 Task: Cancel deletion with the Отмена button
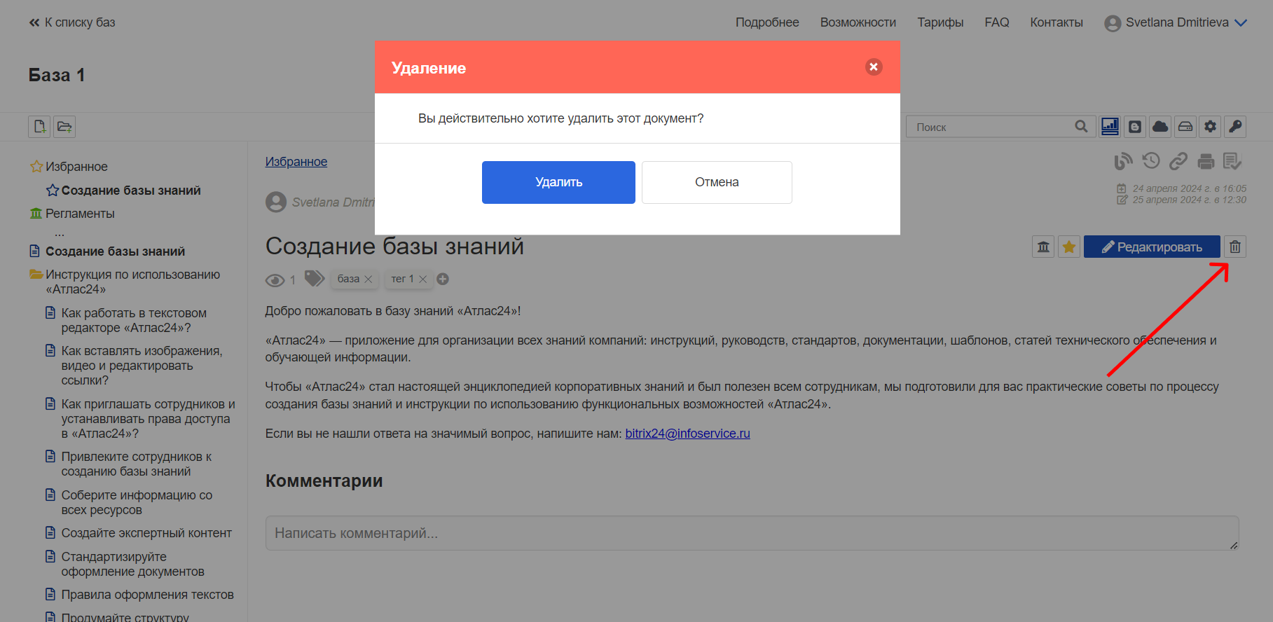[717, 182]
